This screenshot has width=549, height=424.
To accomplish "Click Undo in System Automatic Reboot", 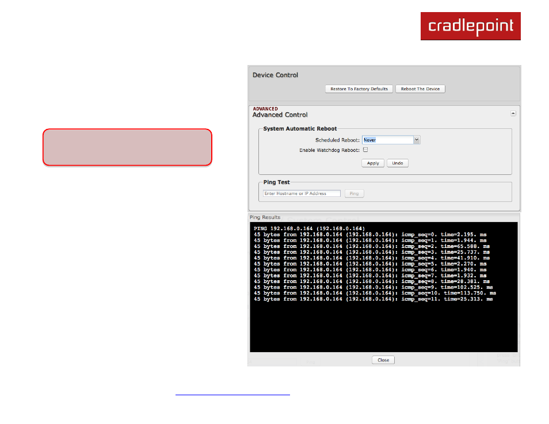I will (x=398, y=163).
